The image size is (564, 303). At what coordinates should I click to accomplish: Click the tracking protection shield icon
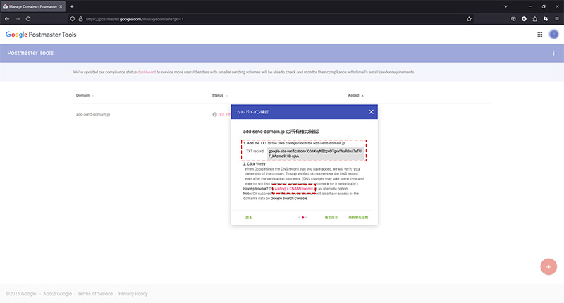coord(73,19)
